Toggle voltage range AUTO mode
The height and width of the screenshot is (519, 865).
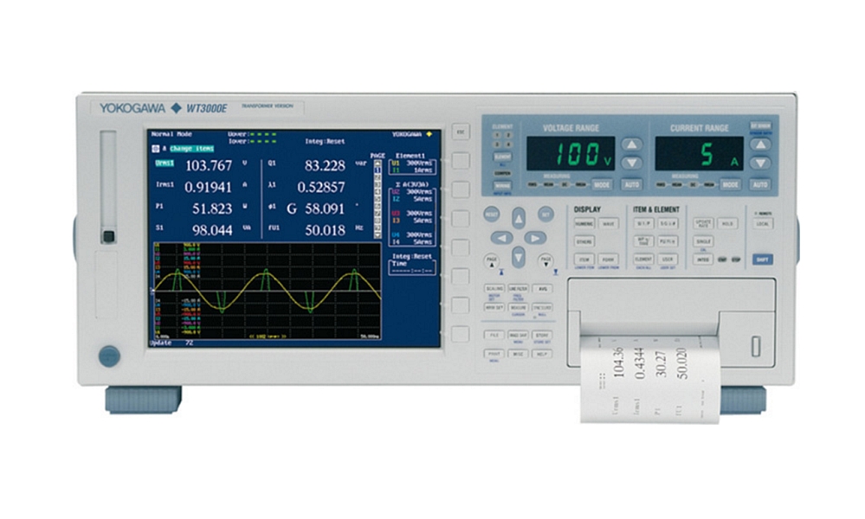(633, 184)
